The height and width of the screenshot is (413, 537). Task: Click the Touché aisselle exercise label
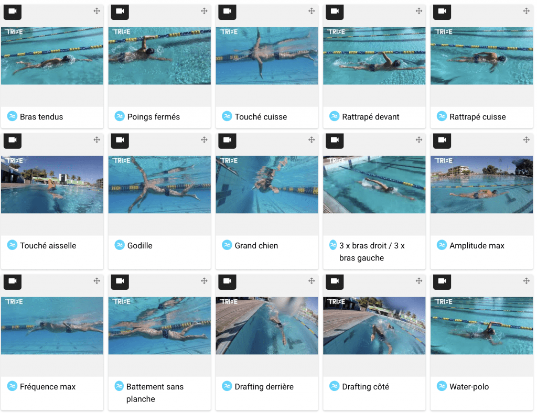(x=48, y=245)
